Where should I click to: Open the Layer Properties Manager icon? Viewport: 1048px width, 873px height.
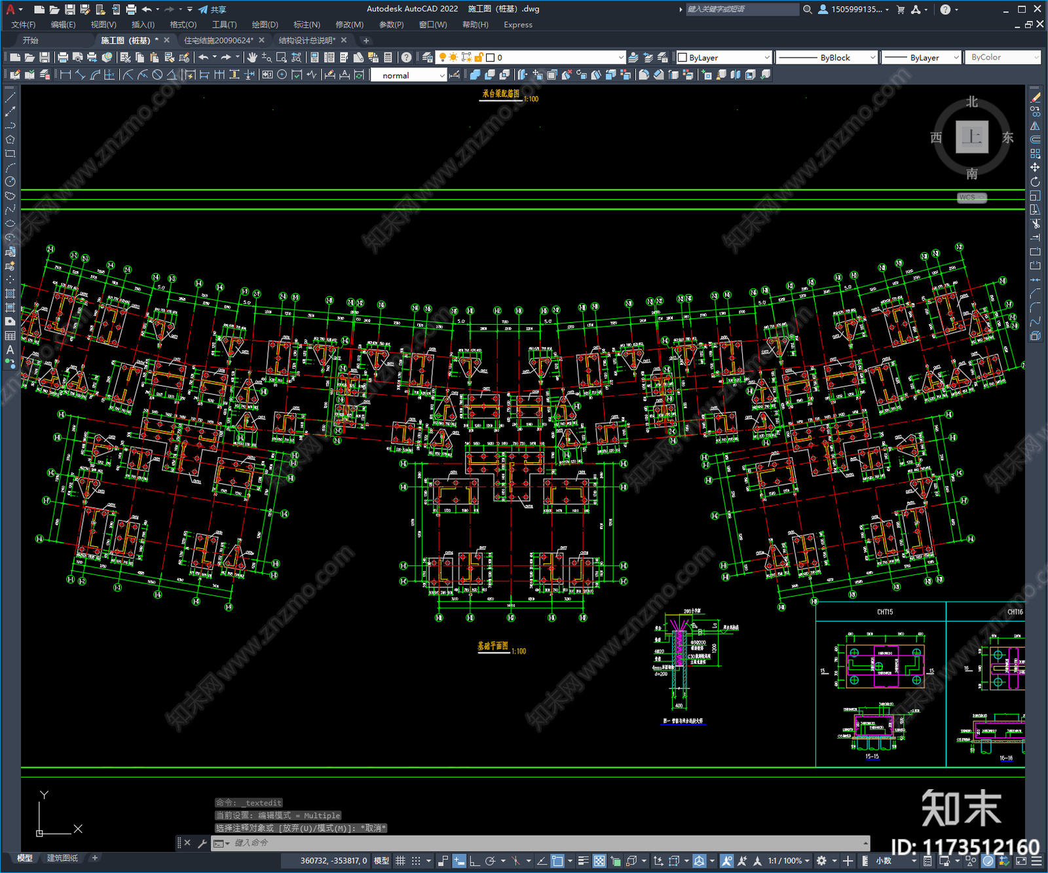click(428, 58)
